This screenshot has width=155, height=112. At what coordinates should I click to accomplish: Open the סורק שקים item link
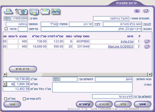tap(127, 41)
